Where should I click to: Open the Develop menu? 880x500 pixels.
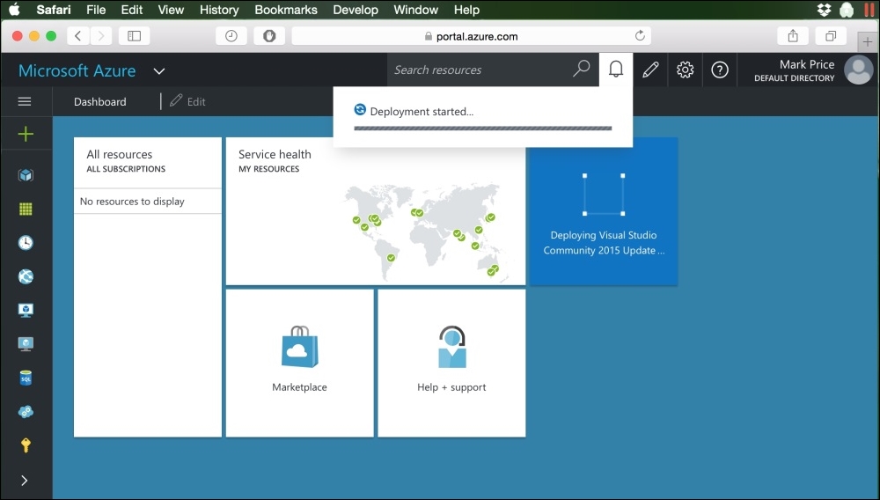(356, 10)
